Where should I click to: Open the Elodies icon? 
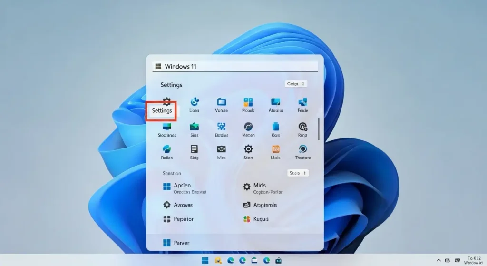[x=222, y=127]
